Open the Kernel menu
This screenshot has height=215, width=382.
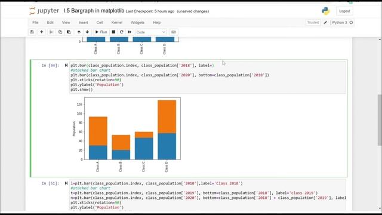117,23
